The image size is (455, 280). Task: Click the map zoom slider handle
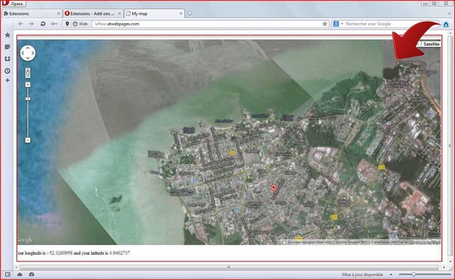point(28,99)
